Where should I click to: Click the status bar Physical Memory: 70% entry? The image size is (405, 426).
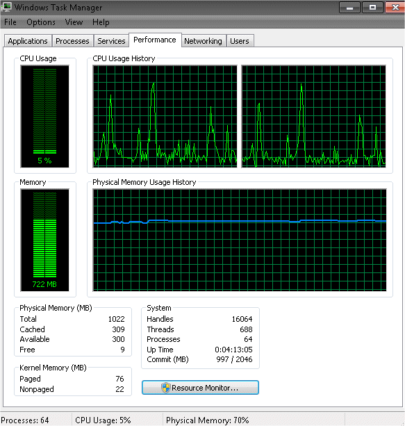[x=208, y=420]
